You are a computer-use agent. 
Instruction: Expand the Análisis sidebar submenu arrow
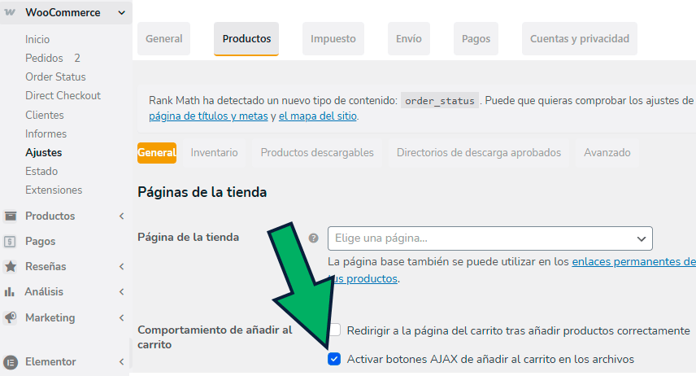tap(121, 292)
